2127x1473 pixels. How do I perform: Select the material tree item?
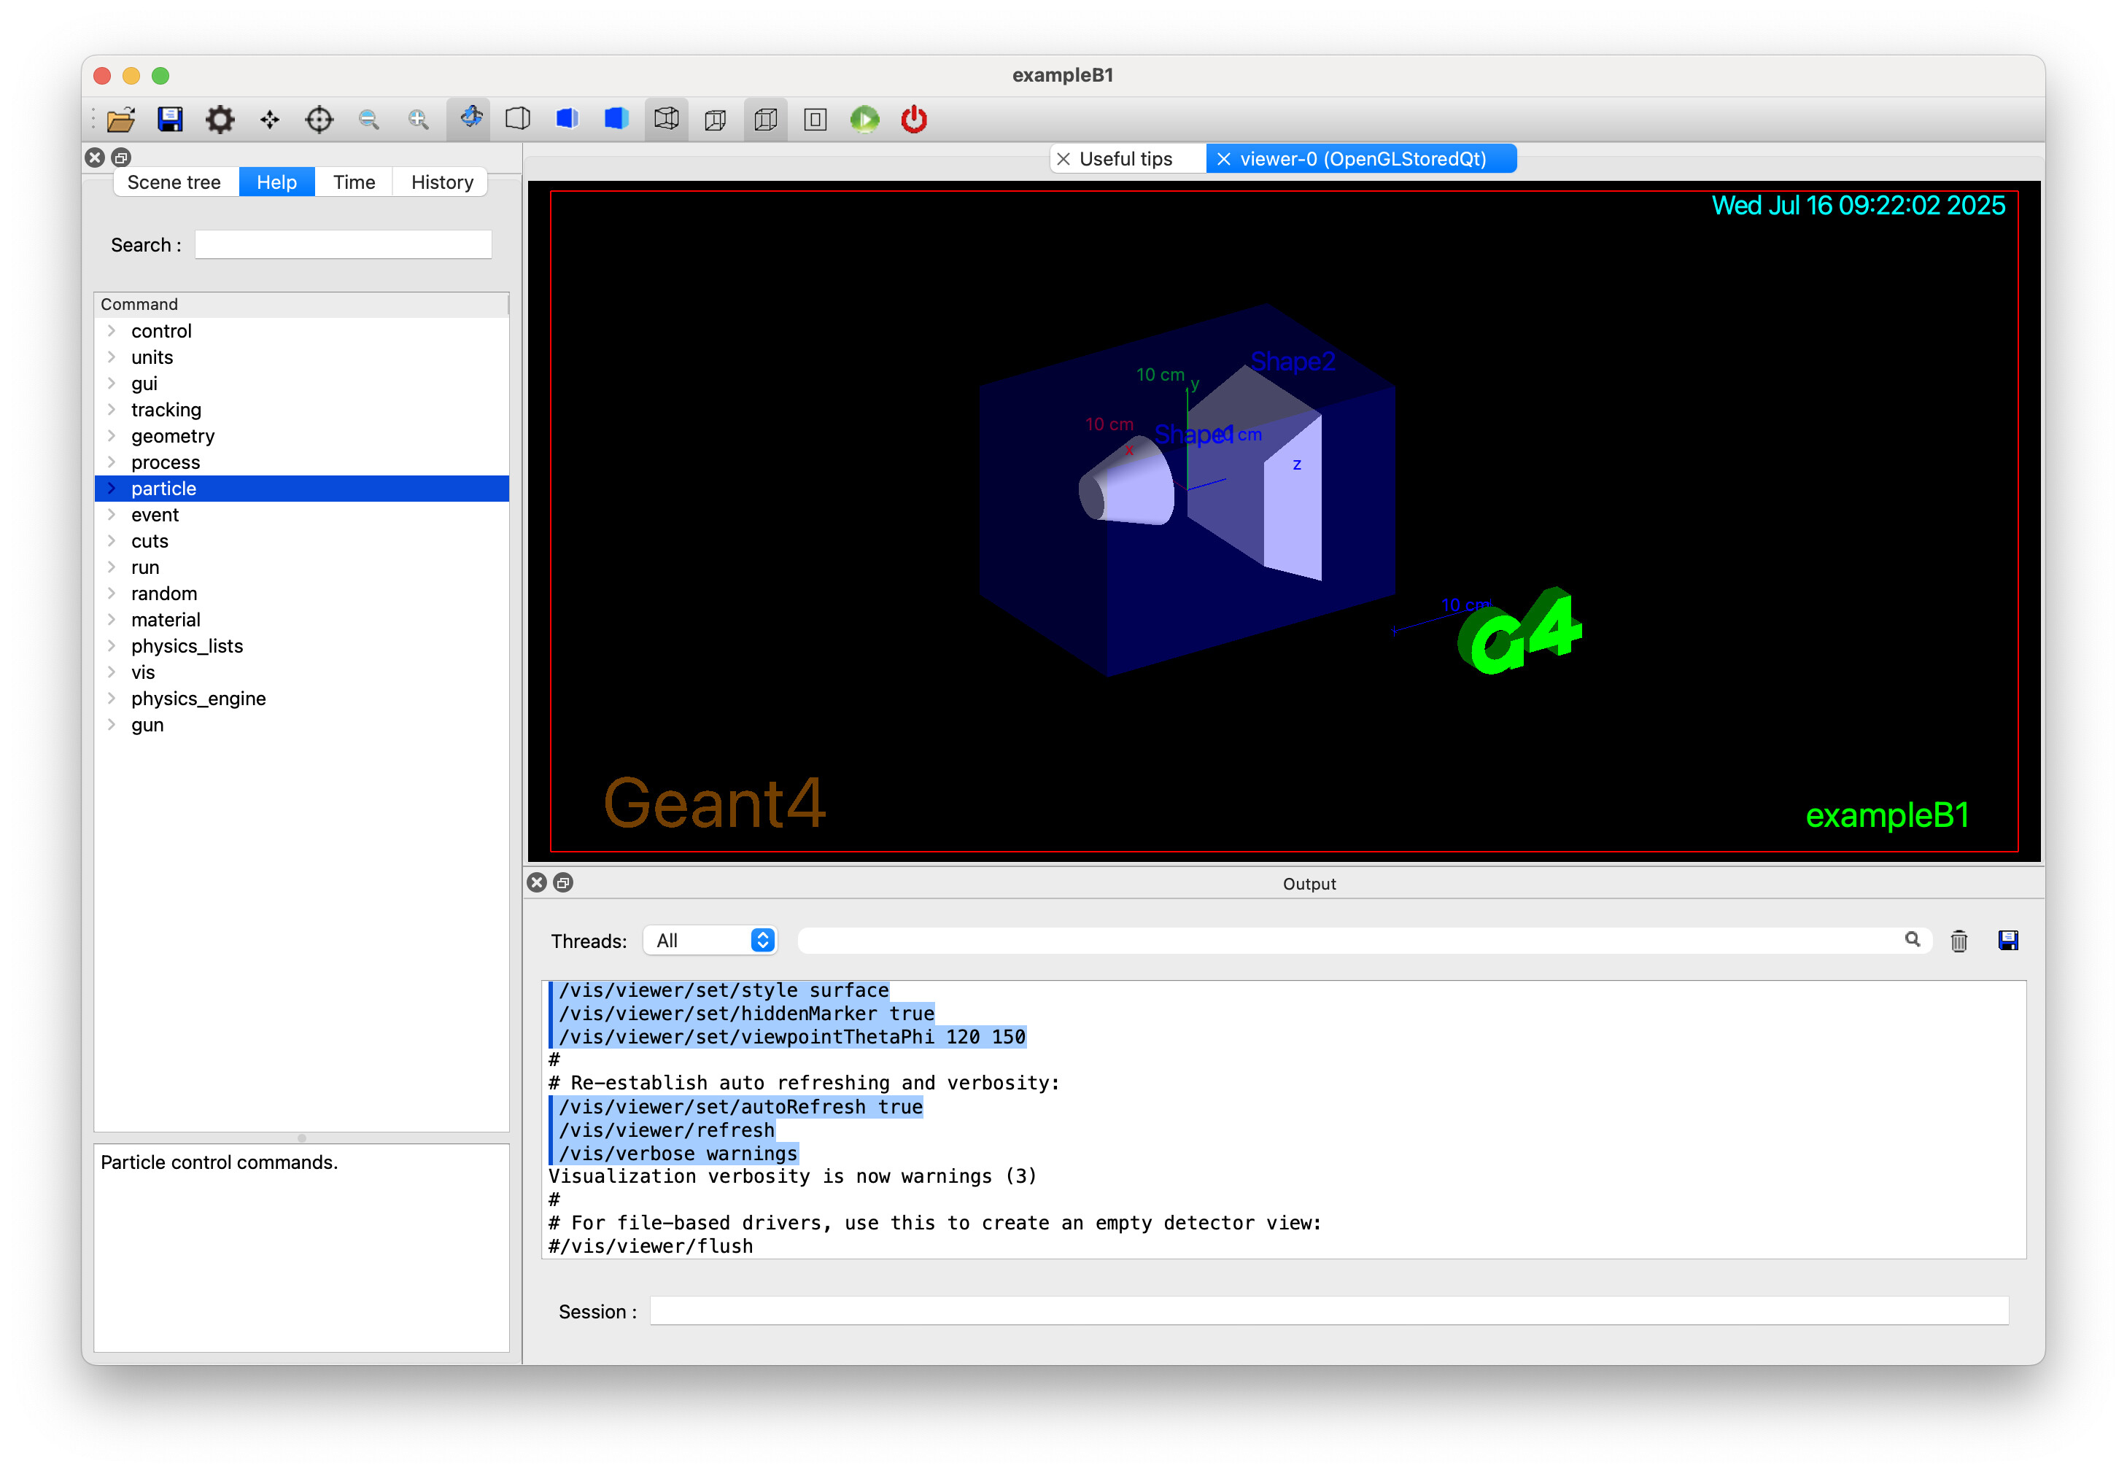302,621
